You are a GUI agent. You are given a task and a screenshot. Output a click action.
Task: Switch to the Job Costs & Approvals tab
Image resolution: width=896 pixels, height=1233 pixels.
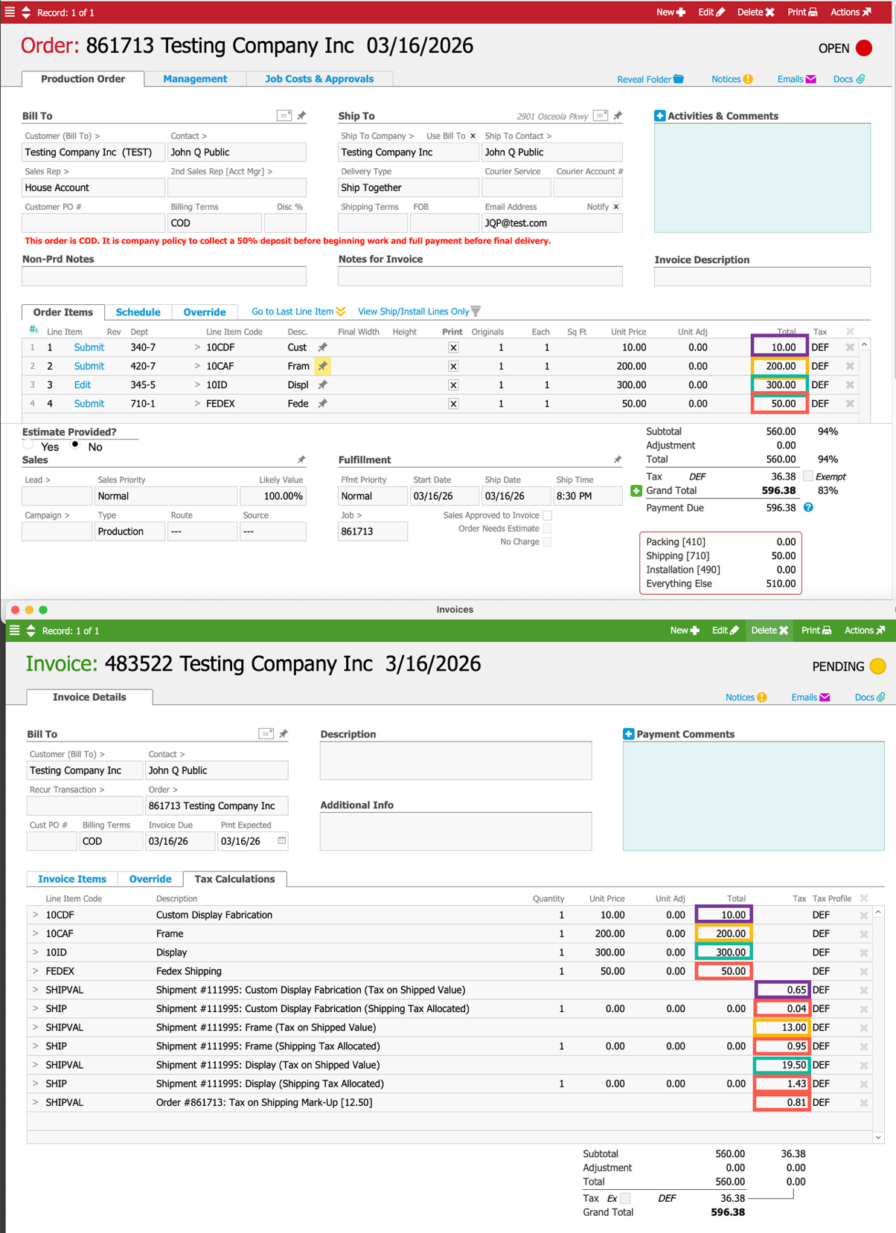[x=319, y=79]
